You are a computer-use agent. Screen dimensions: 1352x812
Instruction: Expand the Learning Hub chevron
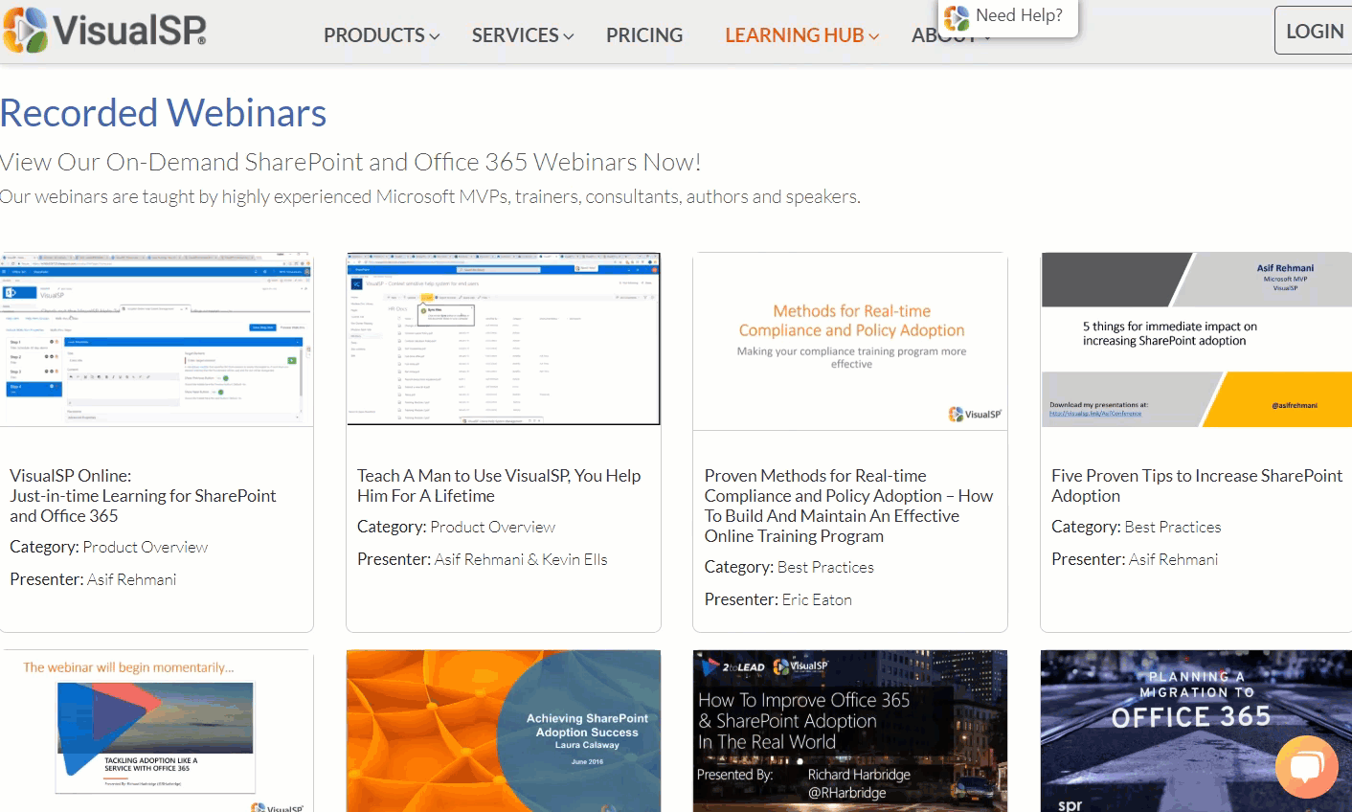pos(873,36)
